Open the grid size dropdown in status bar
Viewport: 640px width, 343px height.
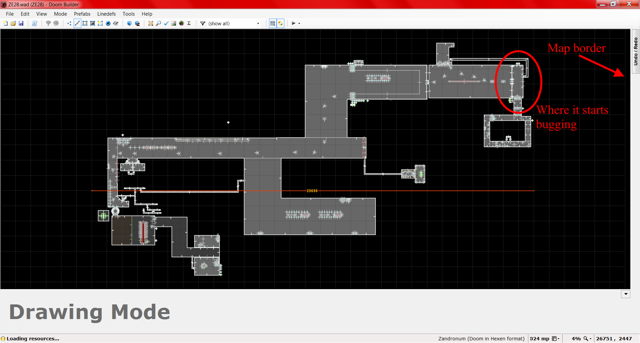[555, 339]
